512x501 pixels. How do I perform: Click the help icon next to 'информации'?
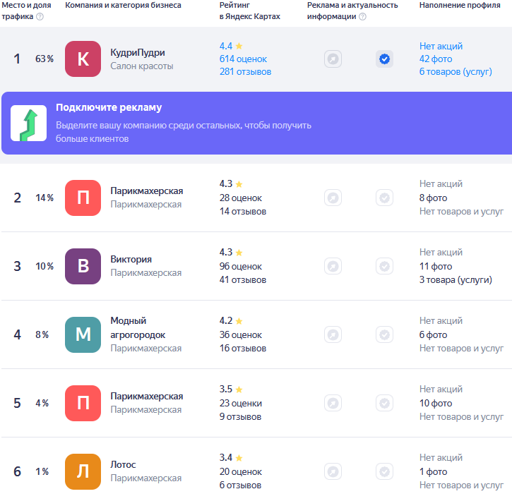[x=362, y=17]
